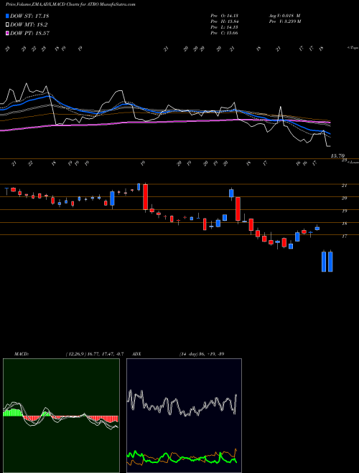The height and width of the screenshot is (473, 359).
Task: Click the 18 price axis label
Action: (344, 224)
